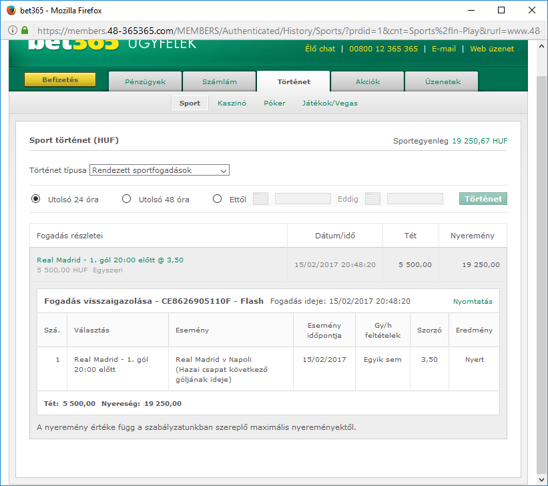The height and width of the screenshot is (486, 548).
Task: Select the Ettől date range radio
Action: coord(218,199)
